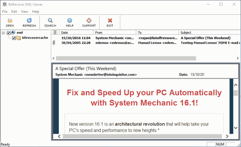Click sender mlemos in the email list
The height and width of the screenshot is (147, 241).
pyautogui.click(x=115, y=43)
